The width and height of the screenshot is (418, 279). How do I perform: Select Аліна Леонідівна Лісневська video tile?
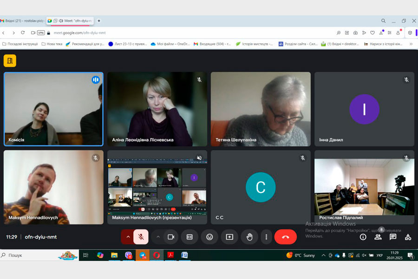tap(157, 109)
